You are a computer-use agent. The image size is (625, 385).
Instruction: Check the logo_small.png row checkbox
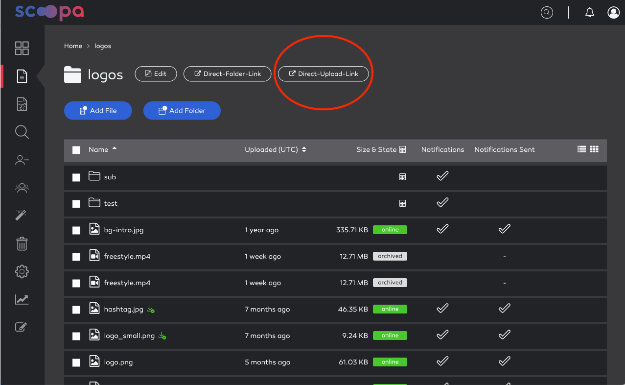76,336
